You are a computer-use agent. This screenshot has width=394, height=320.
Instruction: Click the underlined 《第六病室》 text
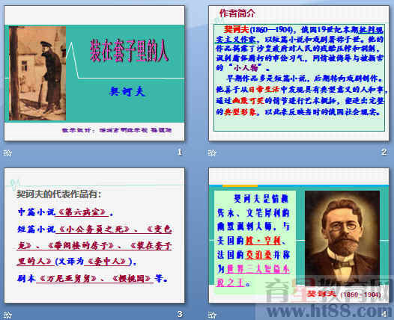82,212
